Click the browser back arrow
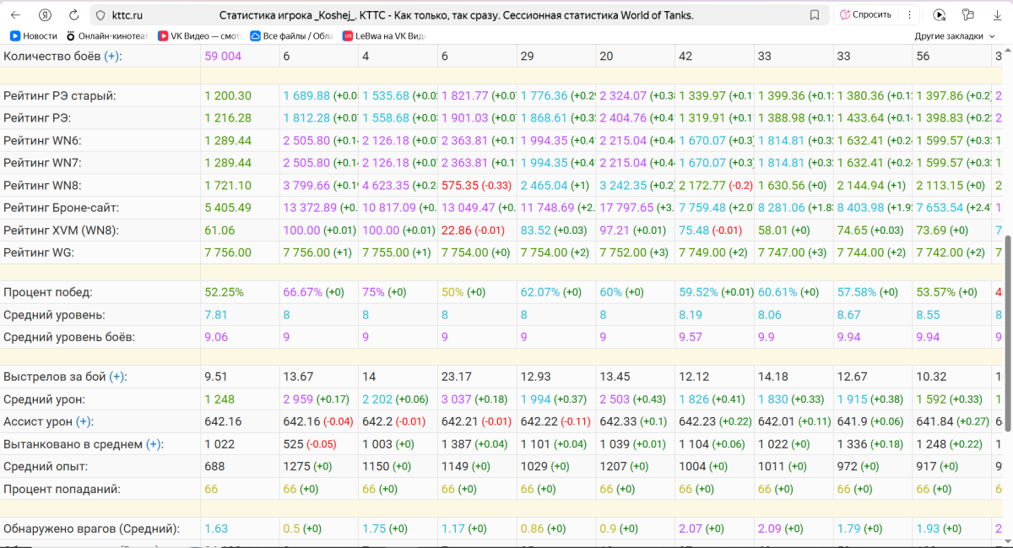The image size is (1013, 548). [15, 15]
